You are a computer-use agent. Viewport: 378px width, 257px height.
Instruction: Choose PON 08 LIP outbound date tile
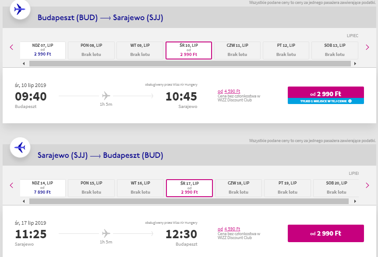coord(91,50)
